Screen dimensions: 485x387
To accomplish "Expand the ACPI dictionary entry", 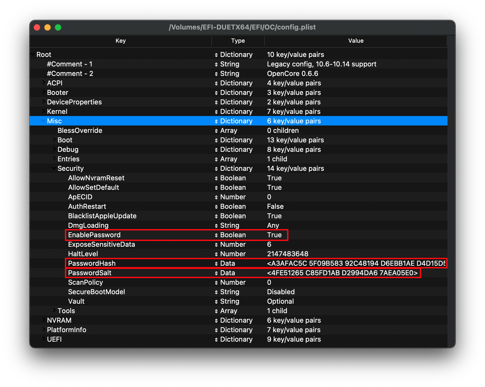I will (43, 83).
